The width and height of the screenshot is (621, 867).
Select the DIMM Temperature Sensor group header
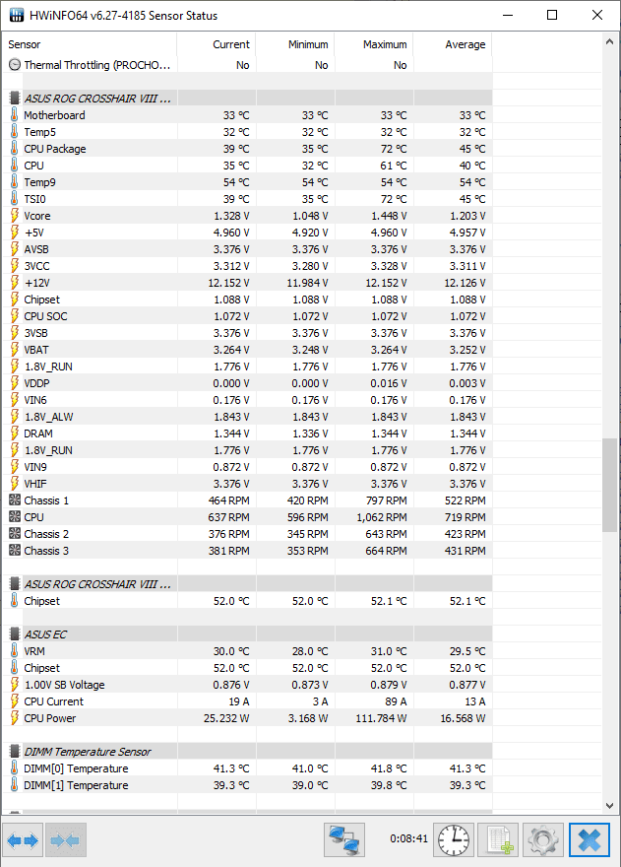(247, 752)
